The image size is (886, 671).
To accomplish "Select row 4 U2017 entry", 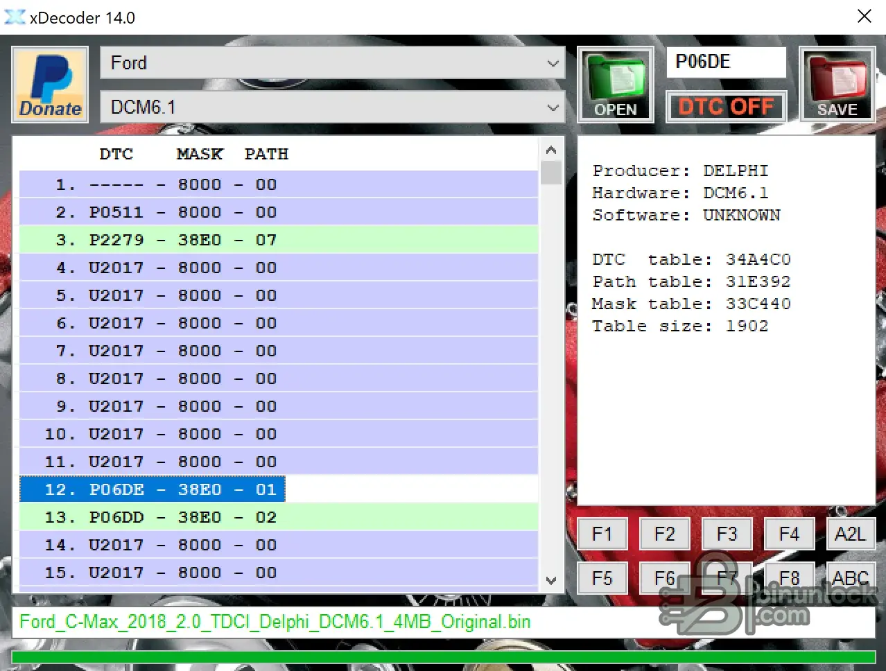I will [x=279, y=268].
